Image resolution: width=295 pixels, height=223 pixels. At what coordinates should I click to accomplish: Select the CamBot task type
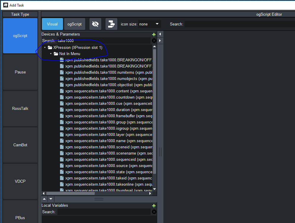click(x=20, y=145)
